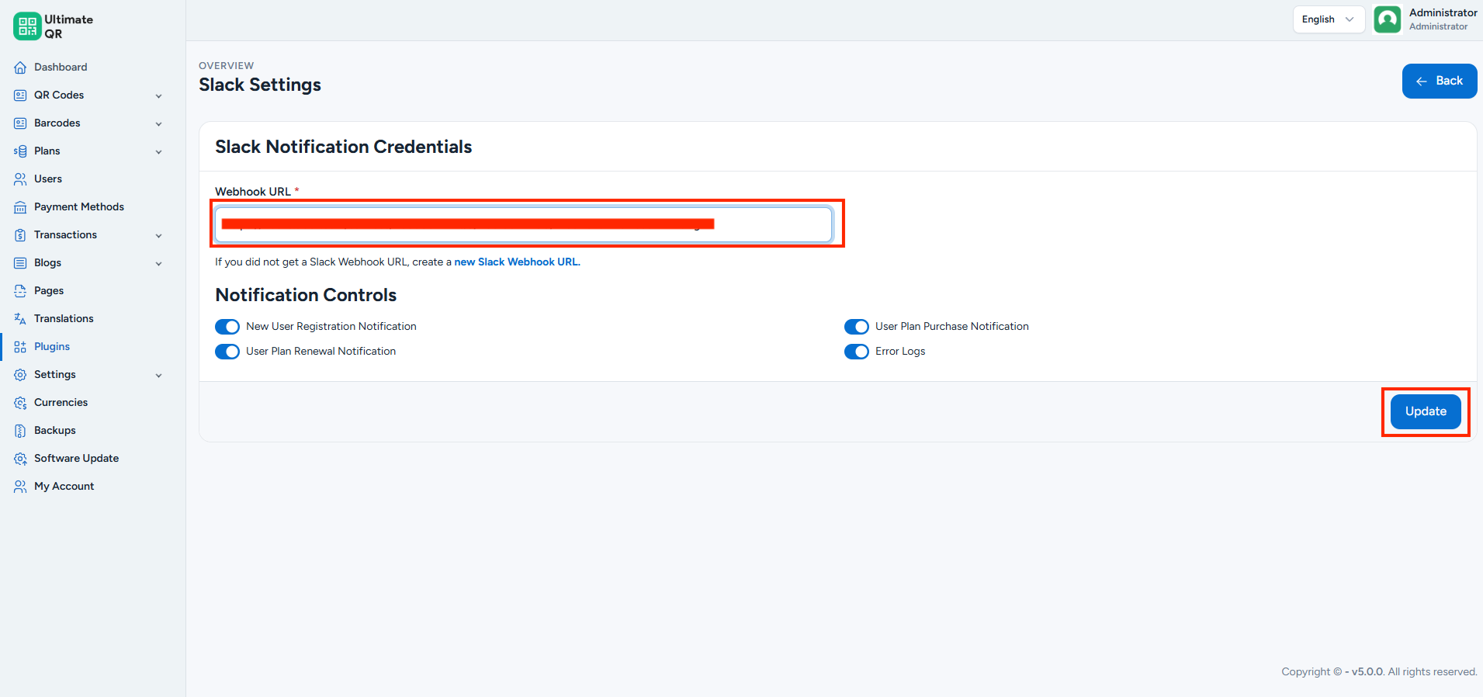Click the Dashboard home icon
1483x697 pixels.
coord(20,68)
